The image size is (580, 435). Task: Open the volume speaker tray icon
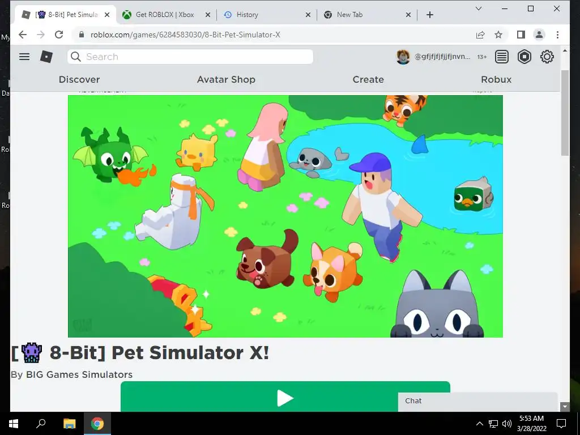click(x=507, y=424)
